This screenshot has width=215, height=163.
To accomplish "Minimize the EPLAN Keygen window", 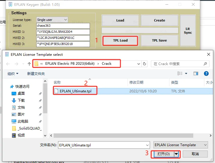I will click(x=167, y=5).
